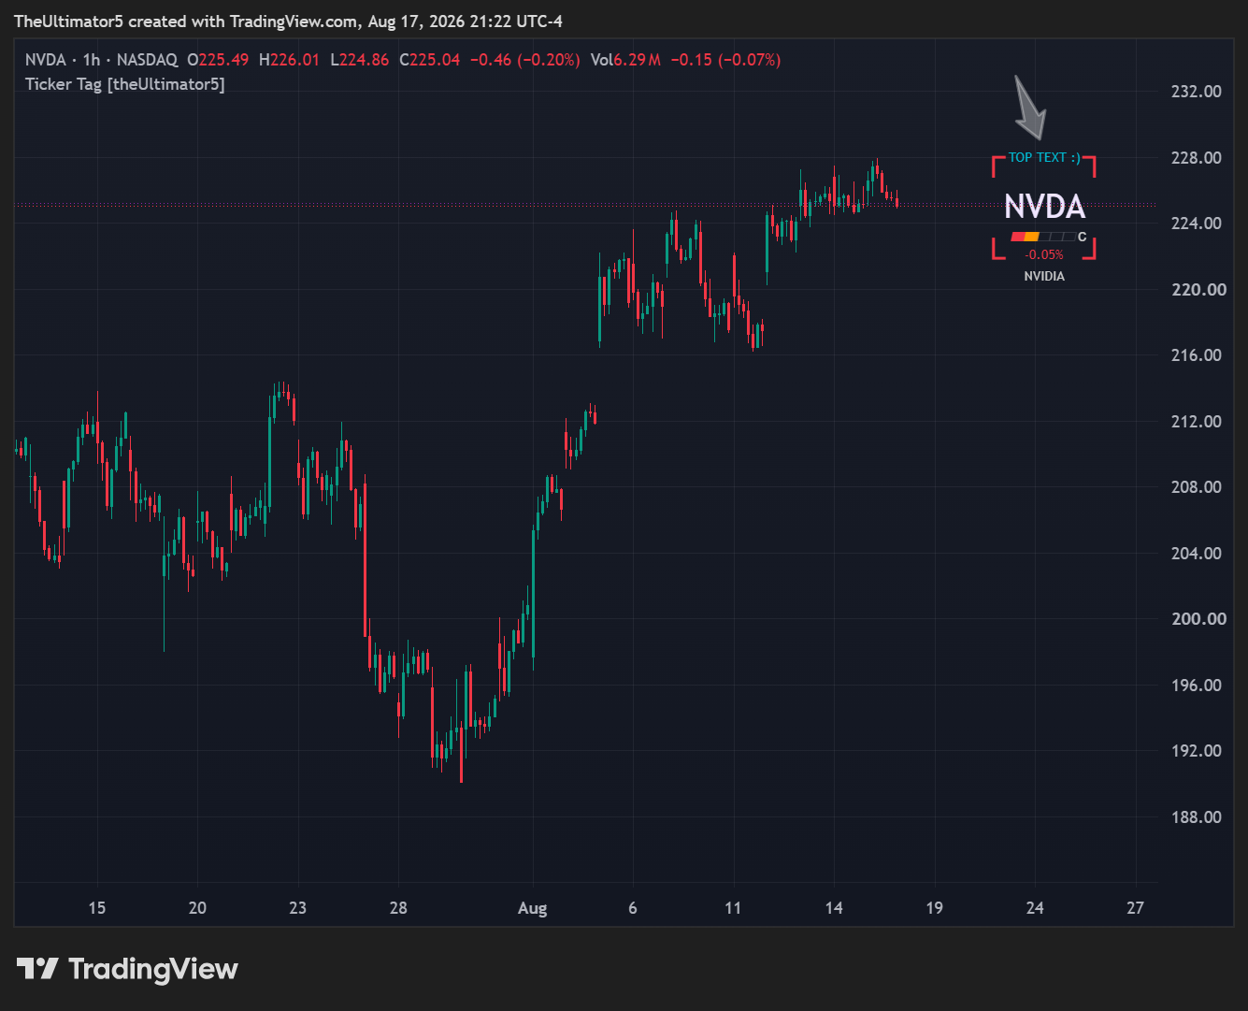Click the 'Aug' label on time axis
The height and width of the screenshot is (1011, 1248).
(x=533, y=908)
